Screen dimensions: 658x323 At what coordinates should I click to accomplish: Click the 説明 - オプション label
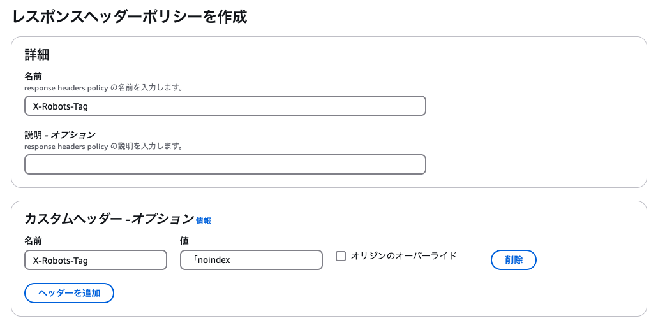[60, 135]
